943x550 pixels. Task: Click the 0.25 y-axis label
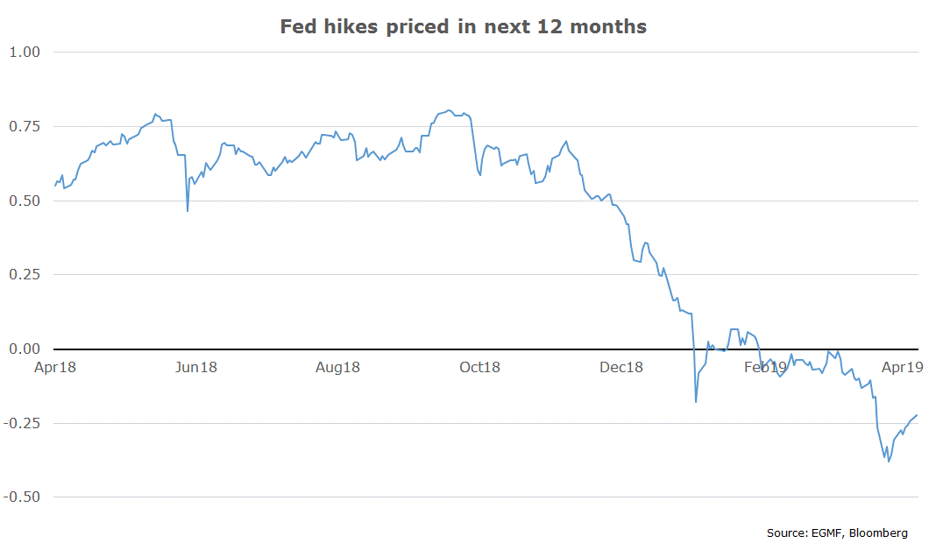pyautogui.click(x=25, y=275)
